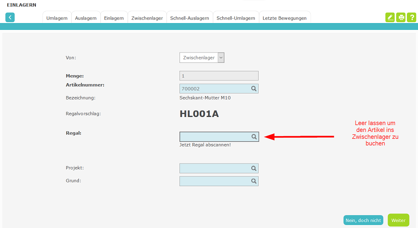Search article number with magnifier icon
This screenshot has width=418, height=228.
[x=254, y=89]
